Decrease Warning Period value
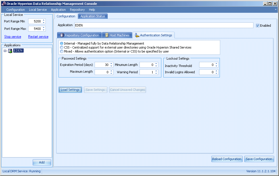Image resolution: width=279 pixels, height=176 pixels. 156,73
